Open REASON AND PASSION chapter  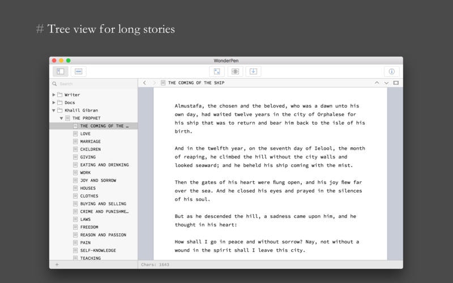pos(103,235)
